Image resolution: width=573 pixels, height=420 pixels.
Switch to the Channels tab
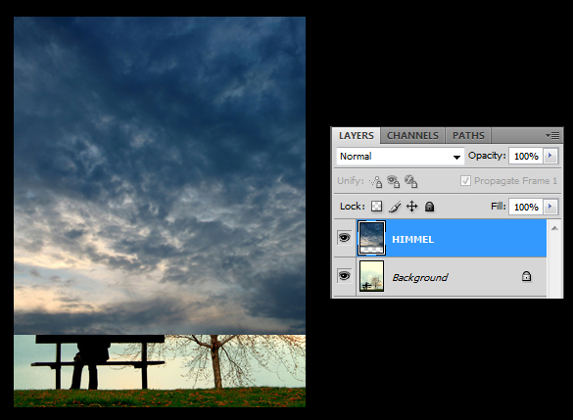pyautogui.click(x=412, y=135)
